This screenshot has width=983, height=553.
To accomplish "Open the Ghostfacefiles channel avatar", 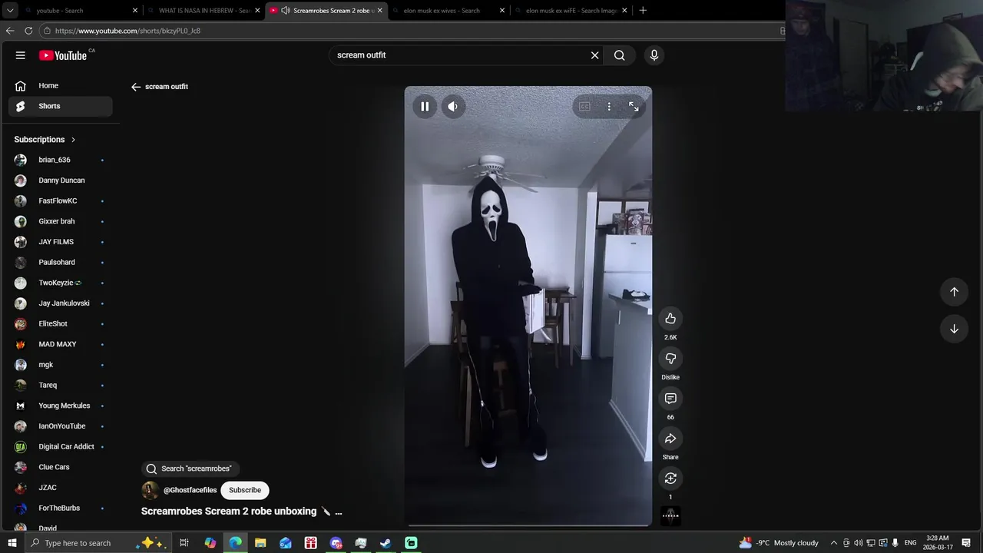I will [x=151, y=490].
